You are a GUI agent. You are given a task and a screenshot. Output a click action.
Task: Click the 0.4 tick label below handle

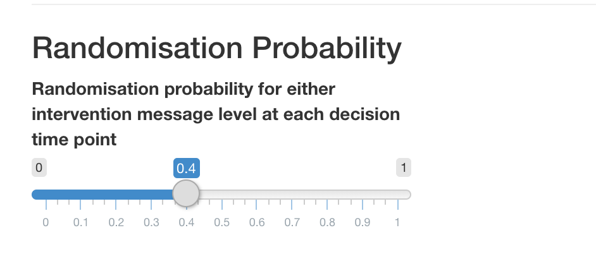[186, 223]
